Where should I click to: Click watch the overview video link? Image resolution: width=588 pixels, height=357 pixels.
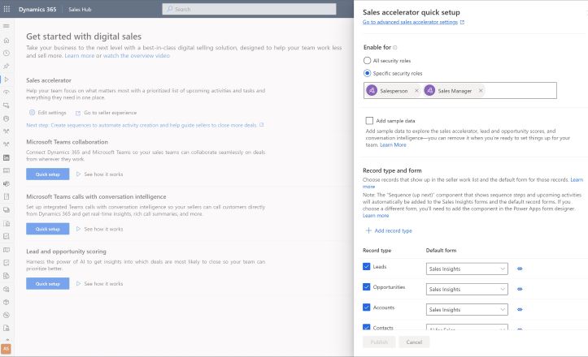(137, 56)
